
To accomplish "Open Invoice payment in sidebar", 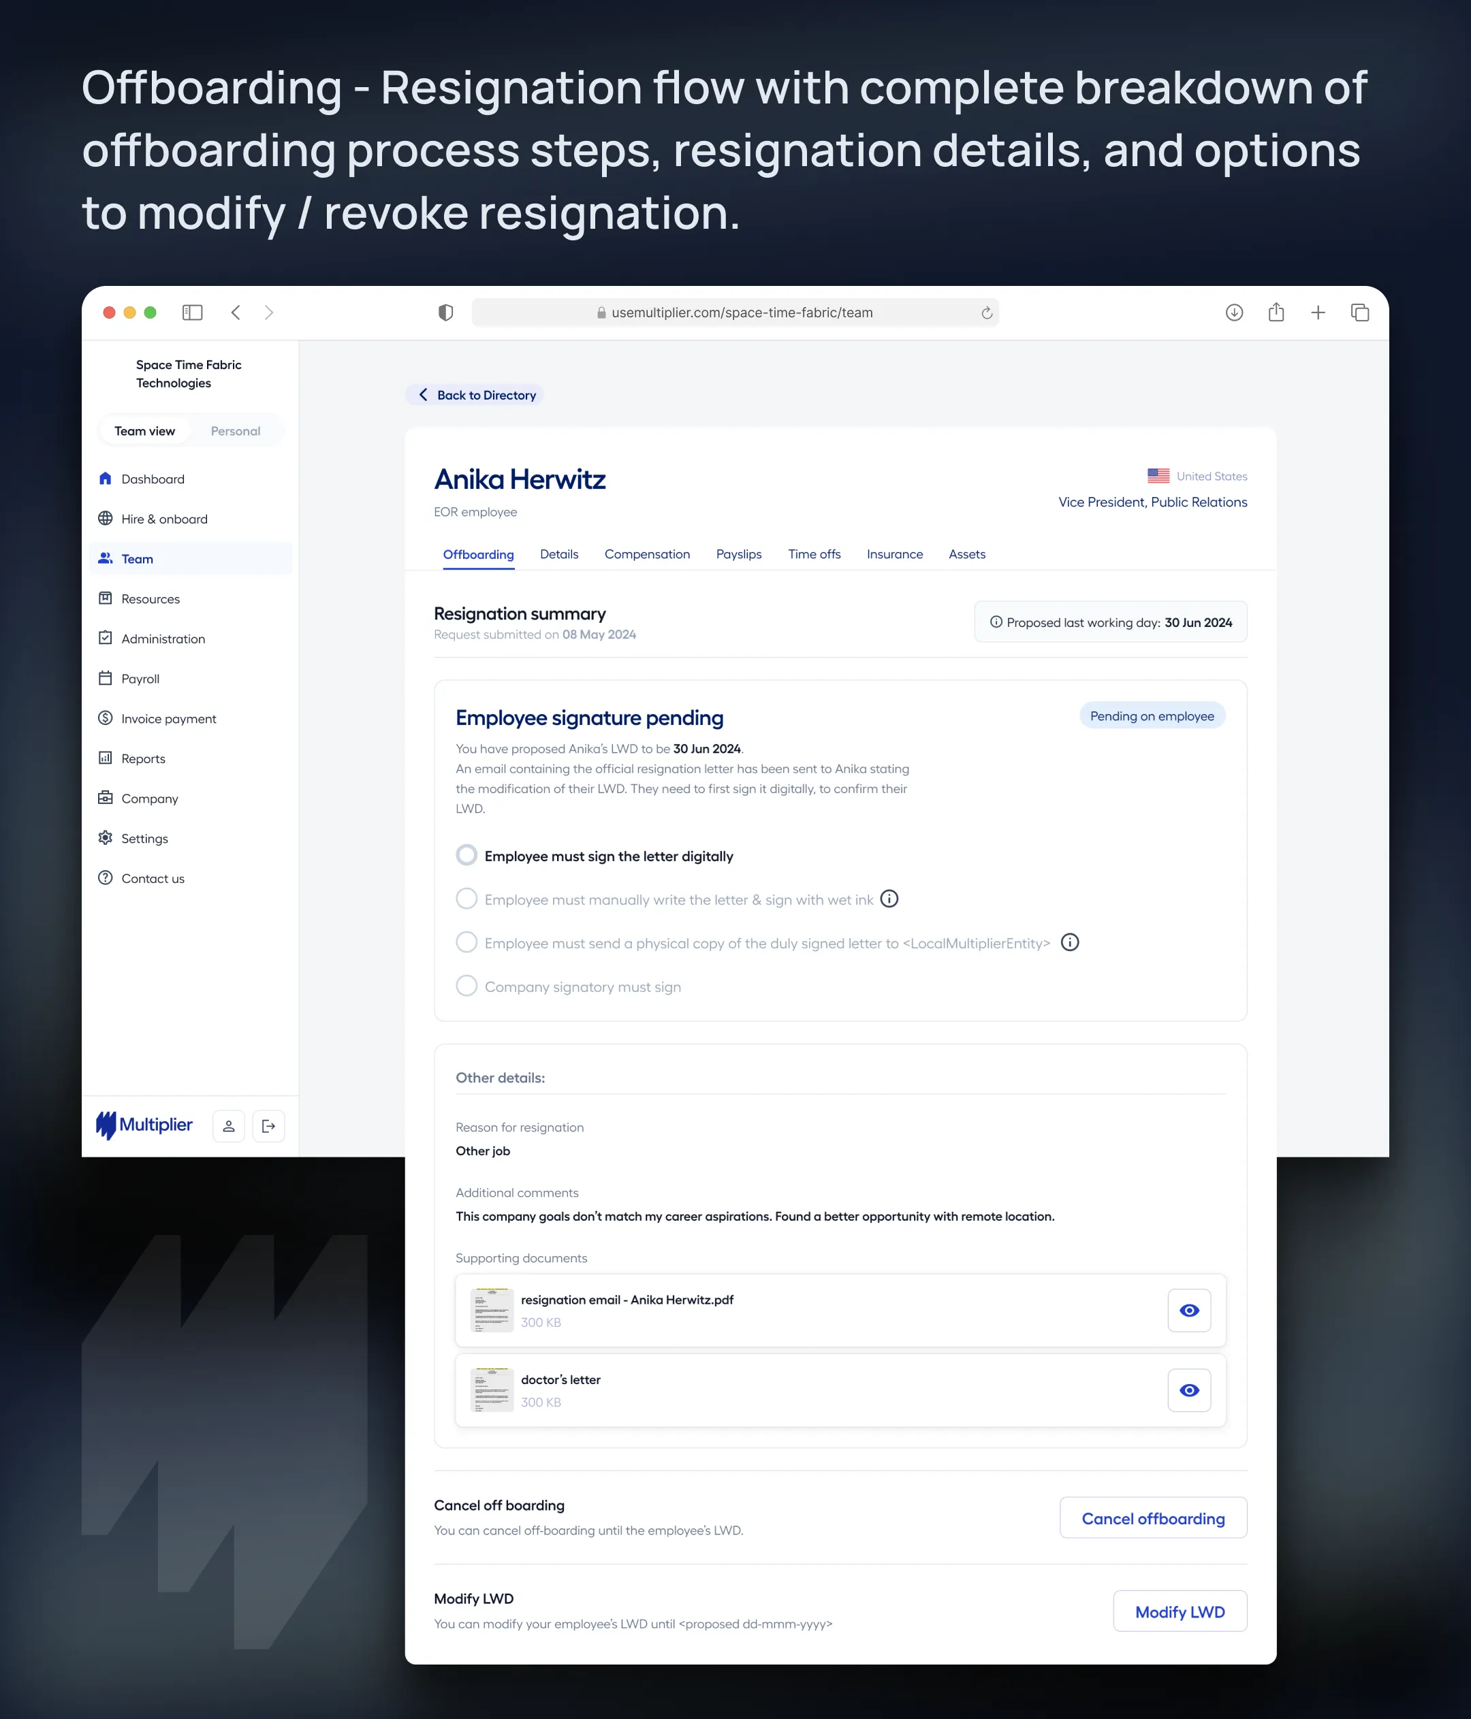I will pyautogui.click(x=190, y=718).
